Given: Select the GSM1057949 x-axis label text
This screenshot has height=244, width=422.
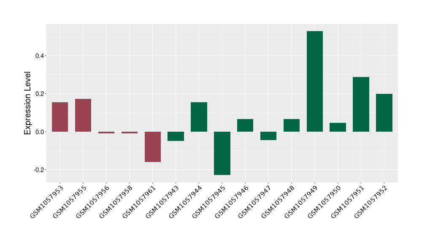Looking at the screenshot, I should tap(300, 203).
